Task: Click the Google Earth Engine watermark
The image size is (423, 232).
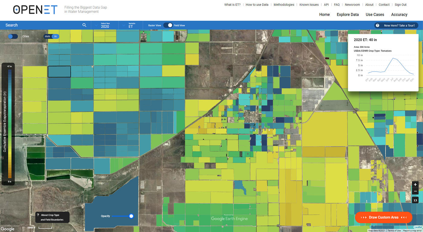Action: coord(230,218)
